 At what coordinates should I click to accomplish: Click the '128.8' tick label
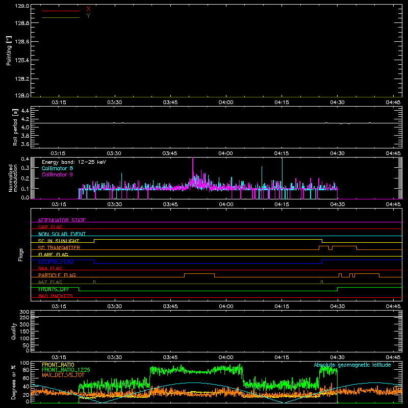point(22,23)
